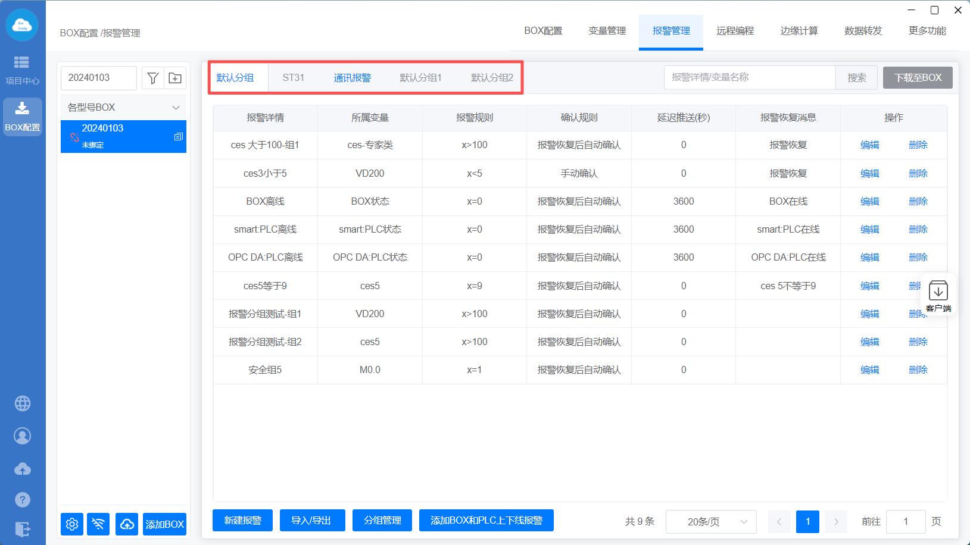Screen dimensions: 970x545
Task: Click the add new folder icon
Action: (x=175, y=78)
